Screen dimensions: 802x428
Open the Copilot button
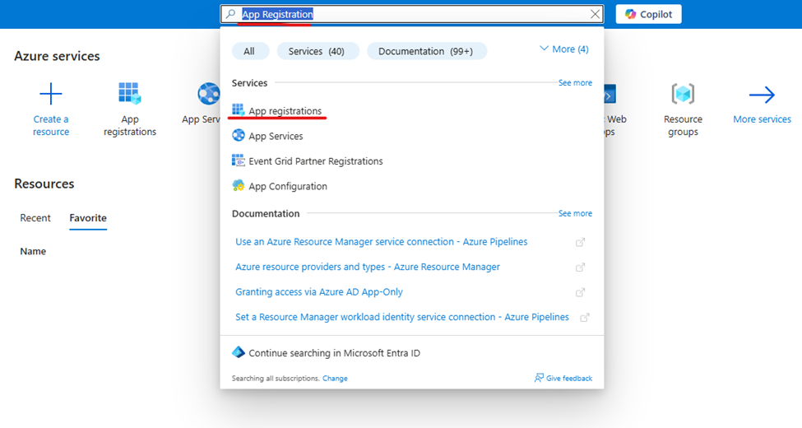[x=648, y=14]
